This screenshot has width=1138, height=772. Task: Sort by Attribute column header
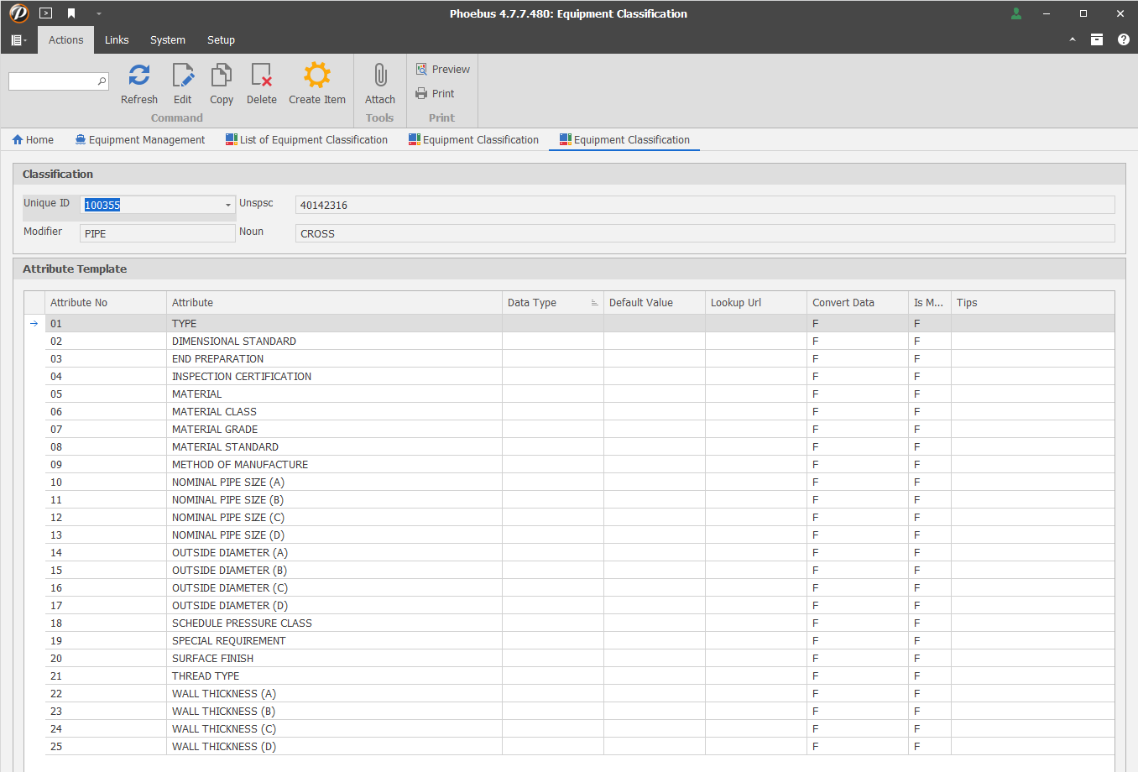334,303
